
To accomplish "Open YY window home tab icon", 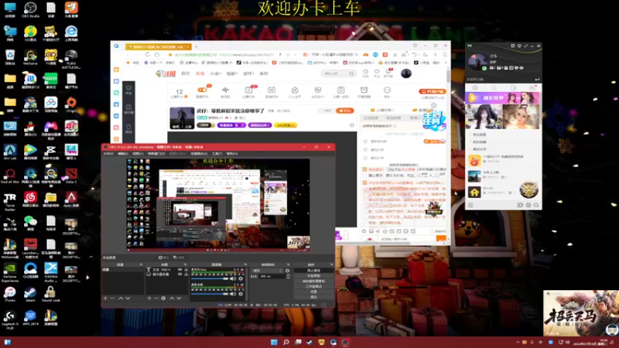I will 475,87.
